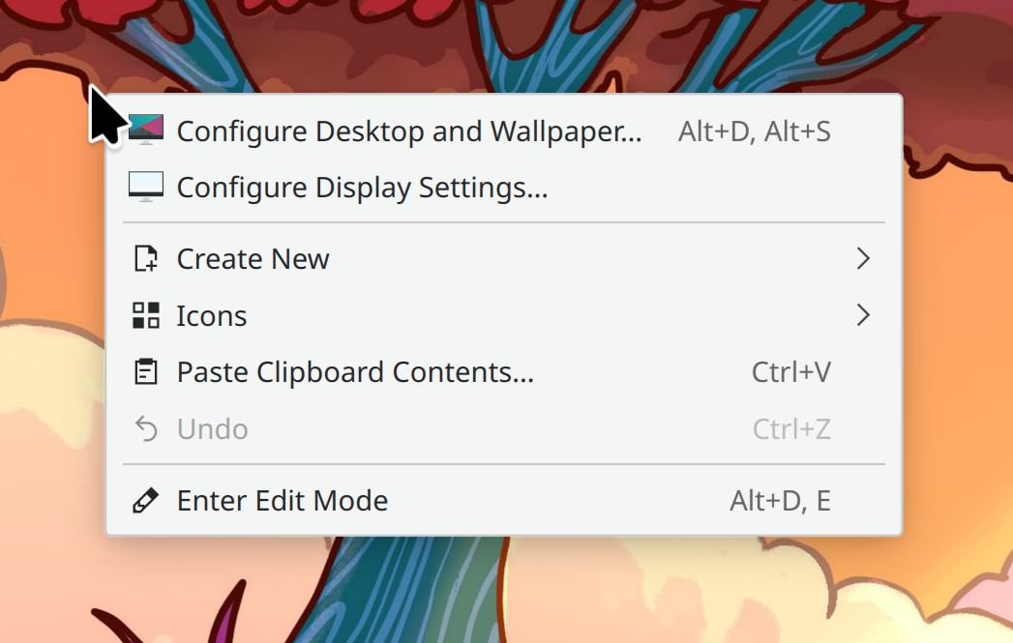Open Configure Desktop and Wallpaper
1013x643 pixels.
(504, 132)
